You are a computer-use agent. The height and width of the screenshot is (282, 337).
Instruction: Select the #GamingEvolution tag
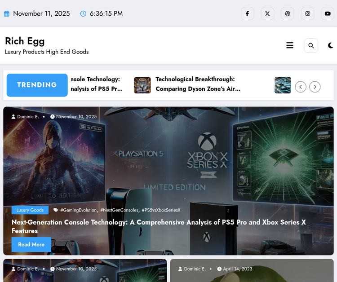click(78, 210)
